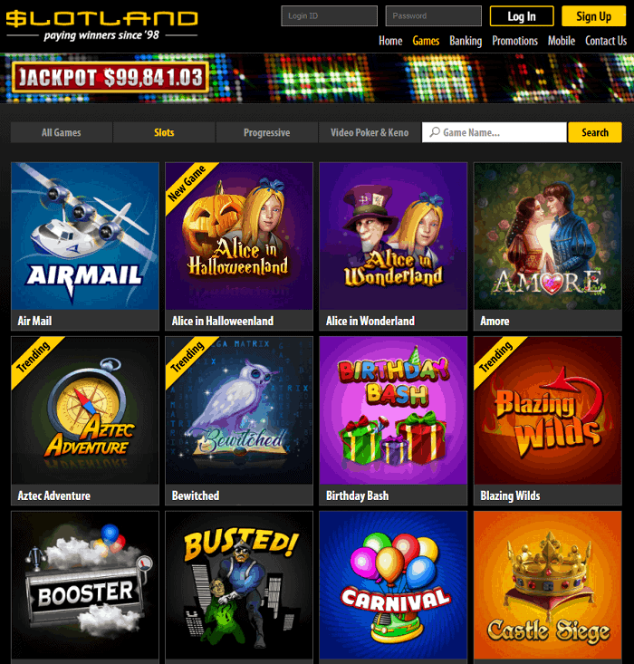Focus the Login ID field
This screenshot has width=634, height=664.
click(x=329, y=16)
